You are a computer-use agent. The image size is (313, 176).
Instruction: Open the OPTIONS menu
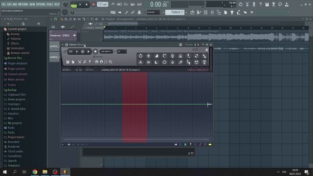tap(41, 4)
